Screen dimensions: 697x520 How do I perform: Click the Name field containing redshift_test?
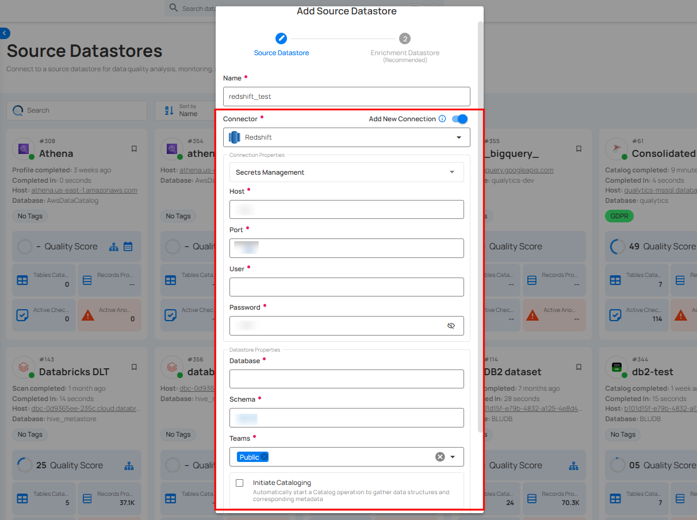tap(346, 97)
